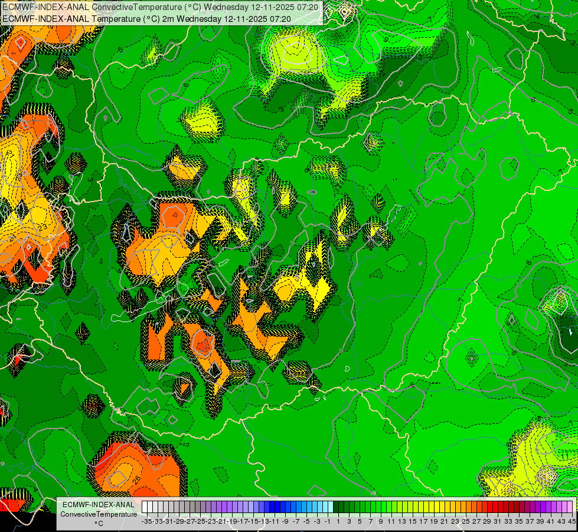This screenshot has height=532, width=578.
Task: Click the -25 tick label on the legend
Action: [x=201, y=521]
